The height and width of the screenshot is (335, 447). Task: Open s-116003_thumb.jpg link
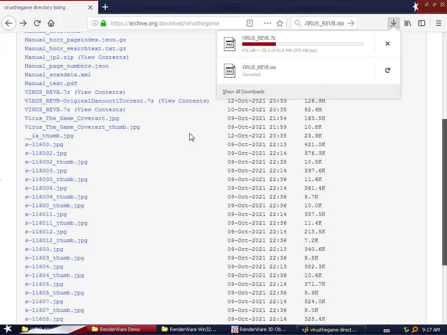[56, 179]
